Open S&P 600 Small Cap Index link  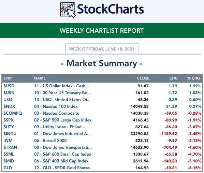[x=63, y=154]
